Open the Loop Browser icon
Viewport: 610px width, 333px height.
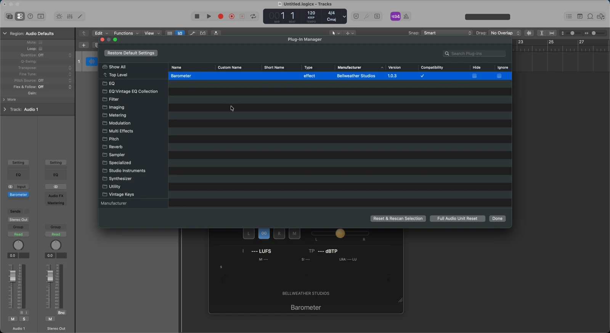(590, 16)
